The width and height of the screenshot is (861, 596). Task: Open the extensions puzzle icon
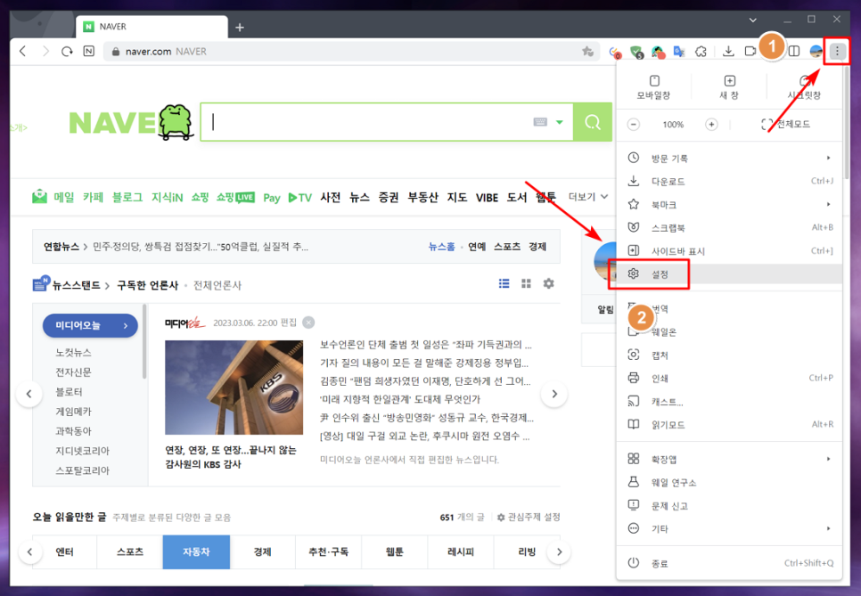click(x=701, y=52)
